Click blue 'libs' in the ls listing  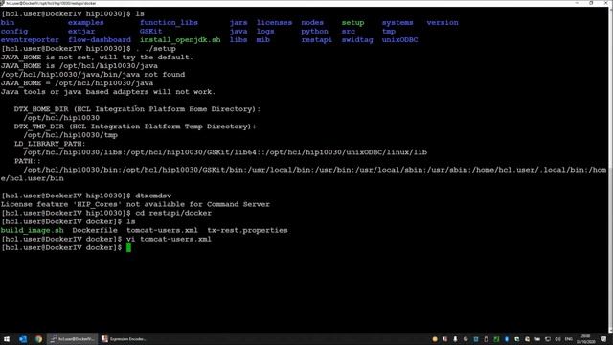[238, 40]
